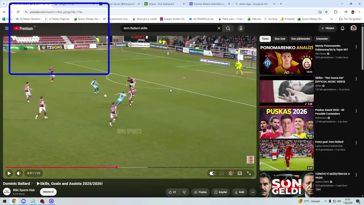This screenshot has height=205, width=364.
Task: Open the Skillet 'Not Gonna Die' thumbnail
Action: 287,91
